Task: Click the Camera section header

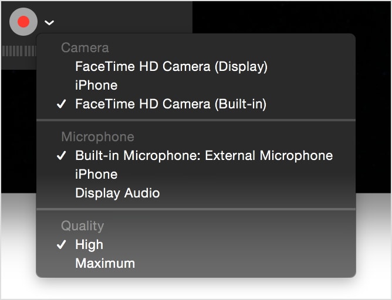Action: [x=85, y=48]
